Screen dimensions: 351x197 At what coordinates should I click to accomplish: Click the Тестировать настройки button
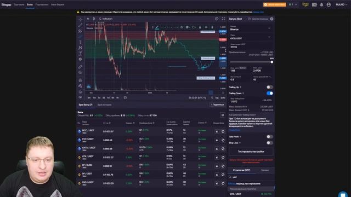[251, 152]
